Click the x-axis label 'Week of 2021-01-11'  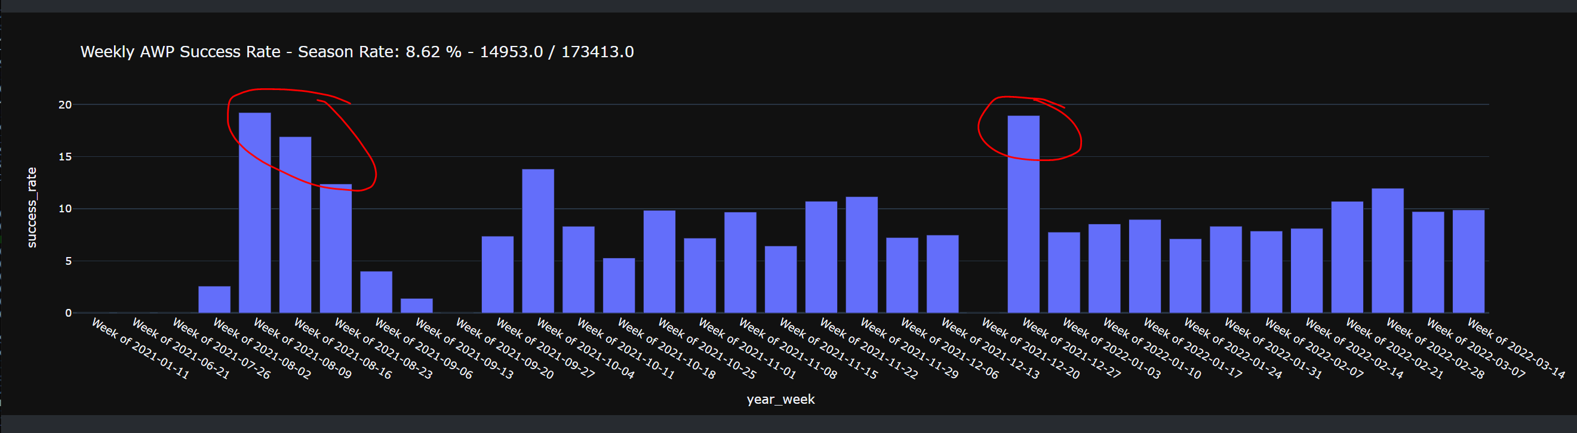(140, 348)
